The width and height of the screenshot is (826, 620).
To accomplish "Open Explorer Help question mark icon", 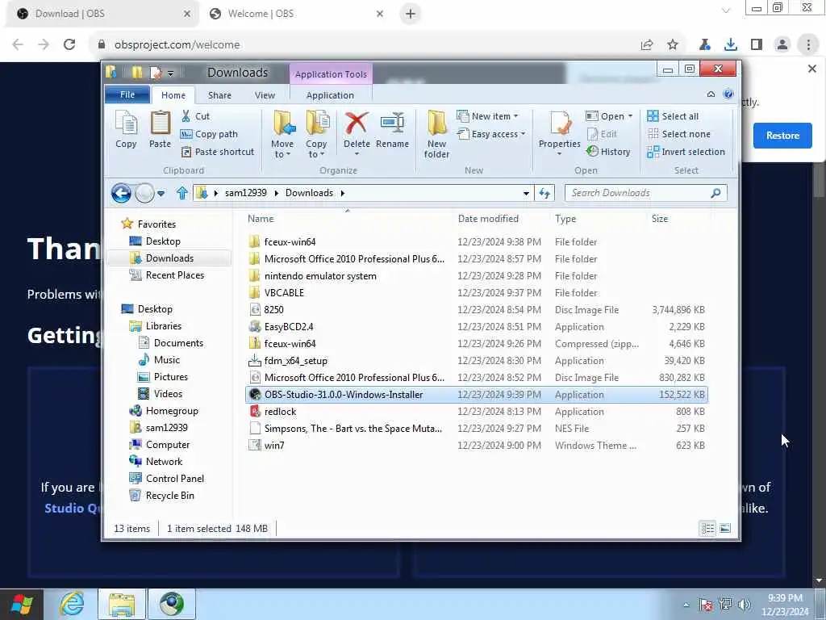I will click(x=728, y=94).
